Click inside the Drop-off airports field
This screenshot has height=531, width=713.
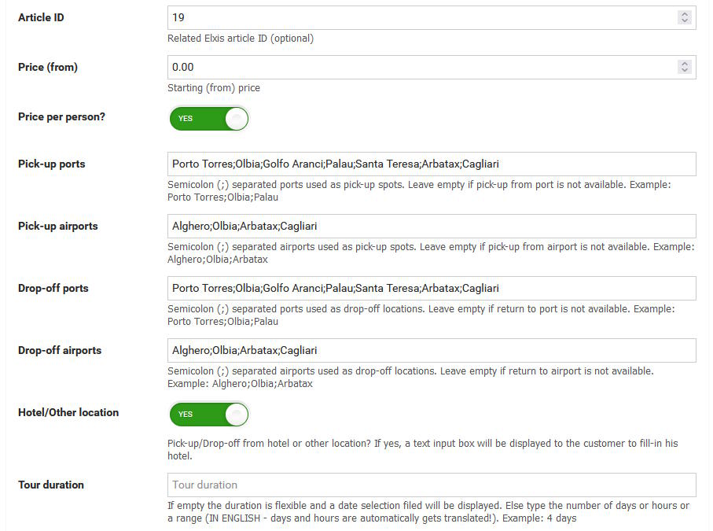(432, 350)
